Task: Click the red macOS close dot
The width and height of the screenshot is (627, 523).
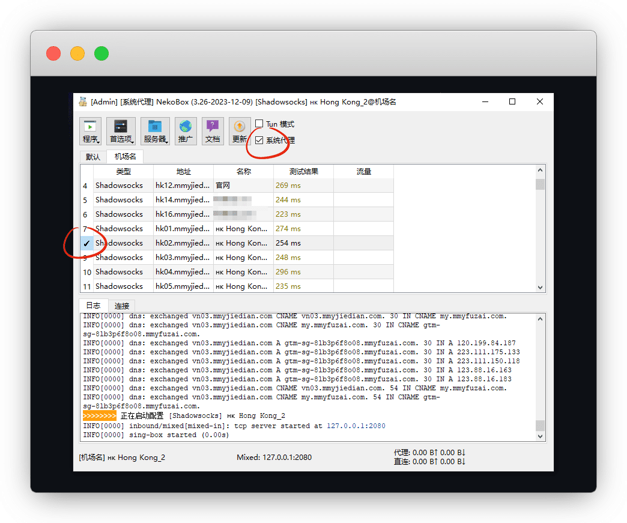Action: coord(53,53)
